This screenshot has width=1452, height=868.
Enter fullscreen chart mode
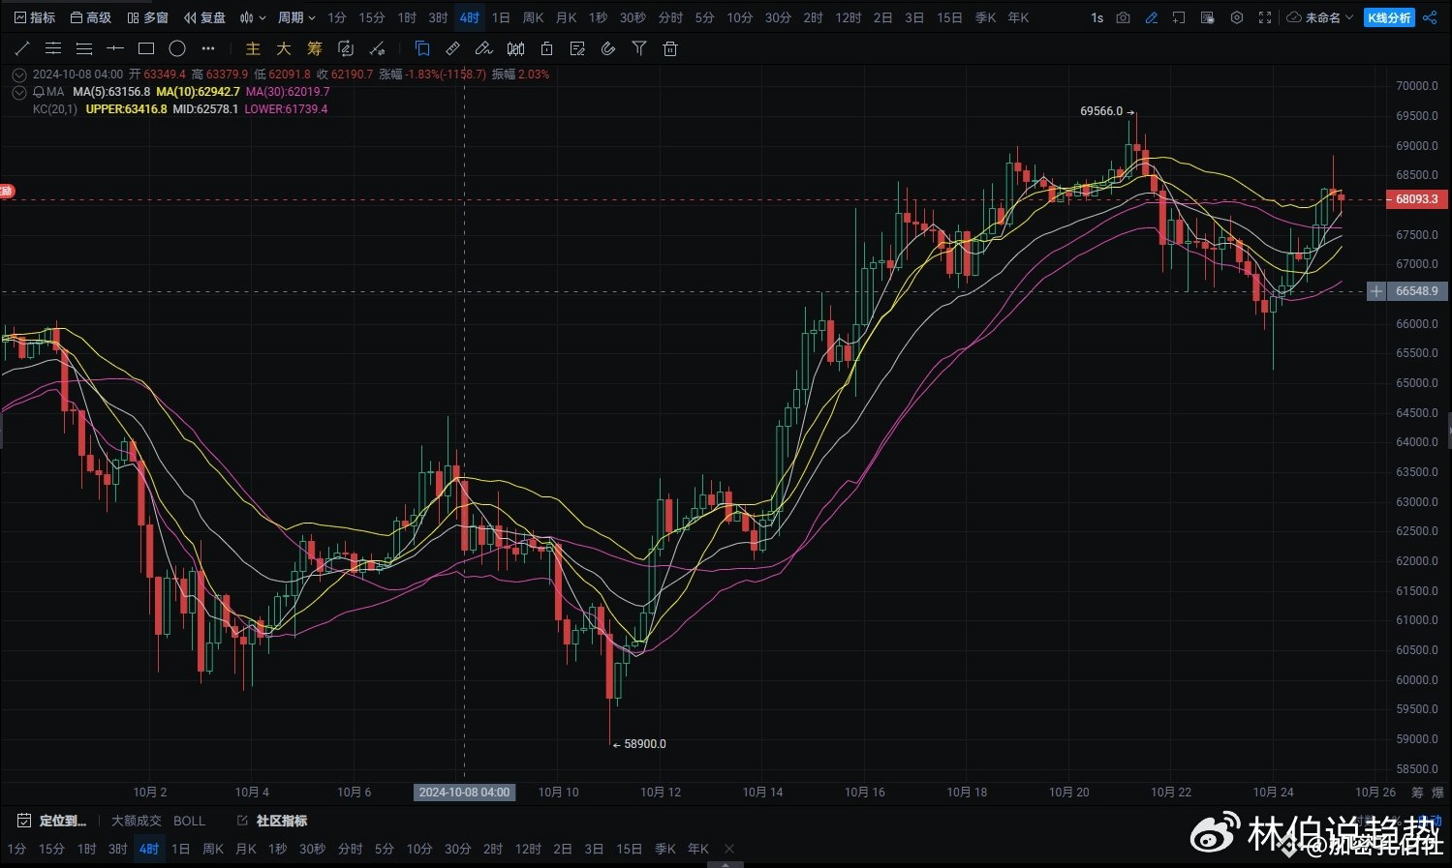click(1265, 17)
